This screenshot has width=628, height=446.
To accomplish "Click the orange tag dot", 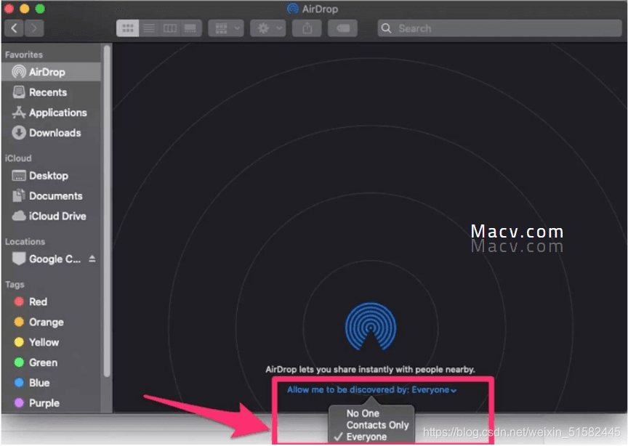I will point(19,322).
